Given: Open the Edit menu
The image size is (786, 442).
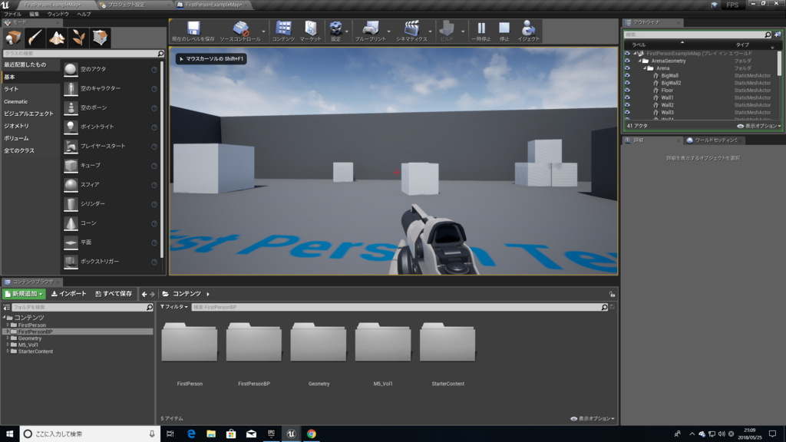Looking at the screenshot, I should 34,14.
